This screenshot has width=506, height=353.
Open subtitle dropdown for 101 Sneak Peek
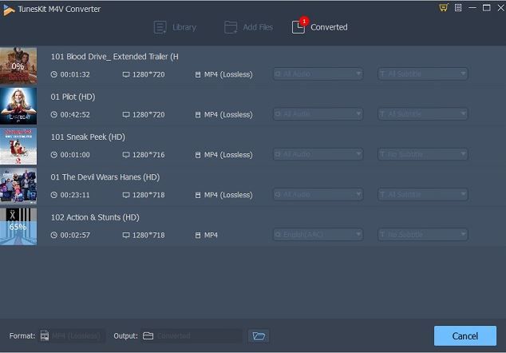coord(423,154)
